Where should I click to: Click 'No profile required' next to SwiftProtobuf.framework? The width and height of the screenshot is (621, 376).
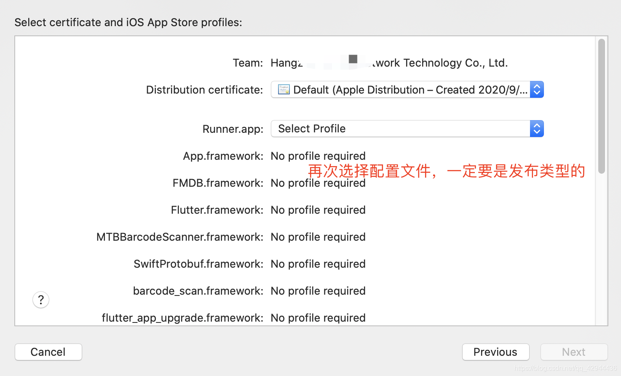(318, 264)
